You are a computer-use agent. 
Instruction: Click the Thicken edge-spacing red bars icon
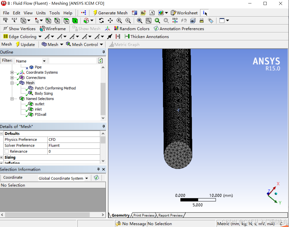click(118, 37)
